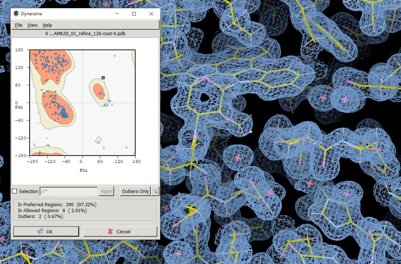Open the View menu
The height and width of the screenshot is (264, 401).
pyautogui.click(x=32, y=25)
